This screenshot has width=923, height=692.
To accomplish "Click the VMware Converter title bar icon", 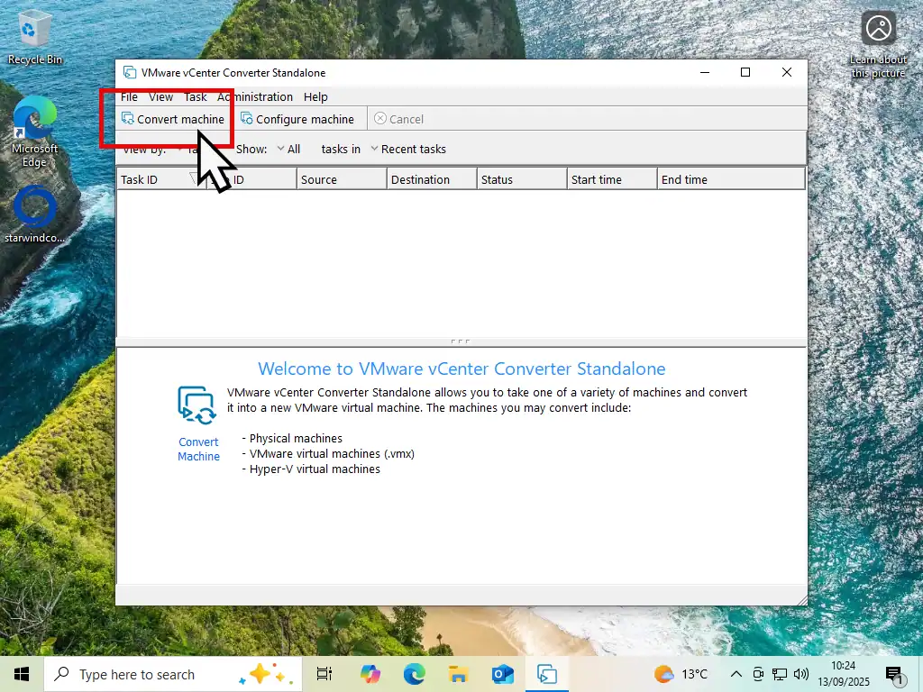I will pyautogui.click(x=130, y=72).
